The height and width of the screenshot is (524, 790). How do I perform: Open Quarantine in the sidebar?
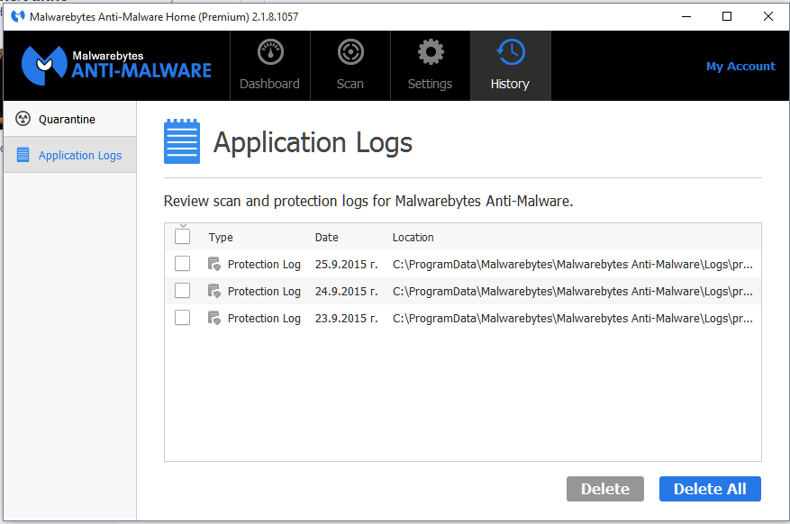pyautogui.click(x=69, y=119)
